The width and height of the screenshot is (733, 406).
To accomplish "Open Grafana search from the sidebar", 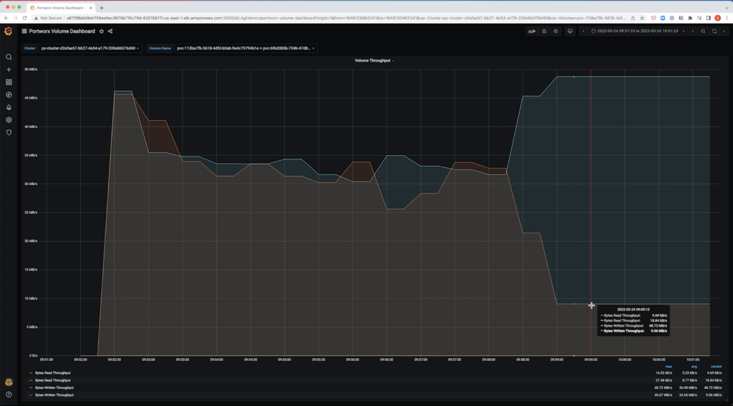I will coord(9,57).
